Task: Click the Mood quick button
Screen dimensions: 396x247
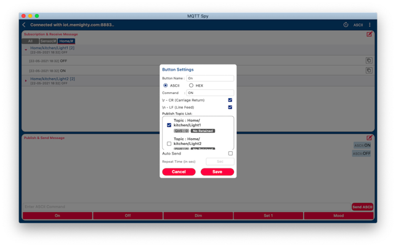Action: [x=339, y=216]
